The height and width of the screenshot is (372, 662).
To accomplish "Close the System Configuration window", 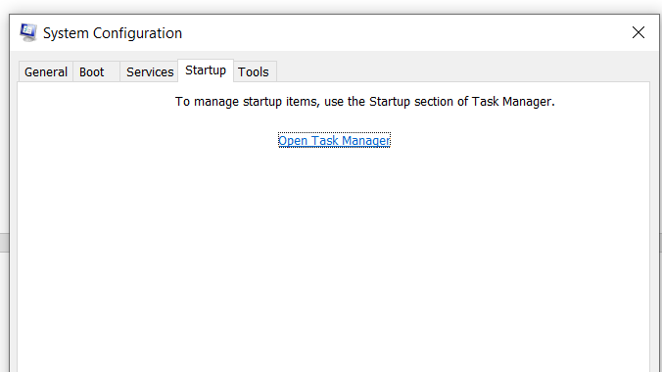I will pos(638,32).
